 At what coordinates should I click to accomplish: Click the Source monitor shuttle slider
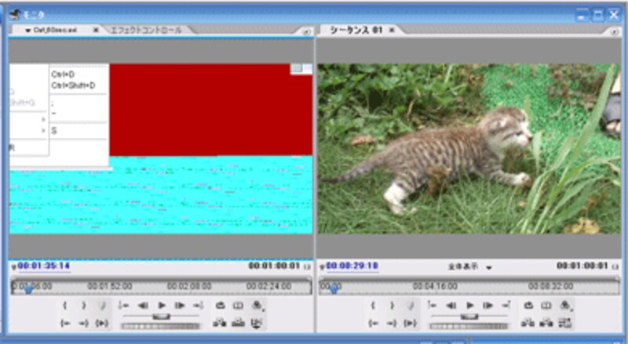161,317
